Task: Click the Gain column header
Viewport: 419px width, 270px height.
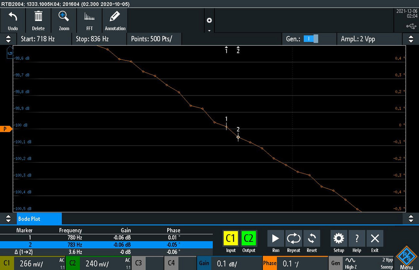Action: pos(126,230)
